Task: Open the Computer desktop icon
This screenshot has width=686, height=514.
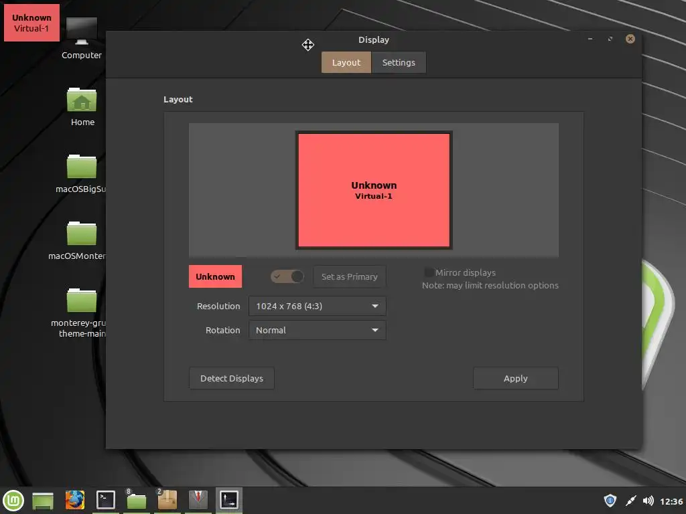Action: [81, 38]
